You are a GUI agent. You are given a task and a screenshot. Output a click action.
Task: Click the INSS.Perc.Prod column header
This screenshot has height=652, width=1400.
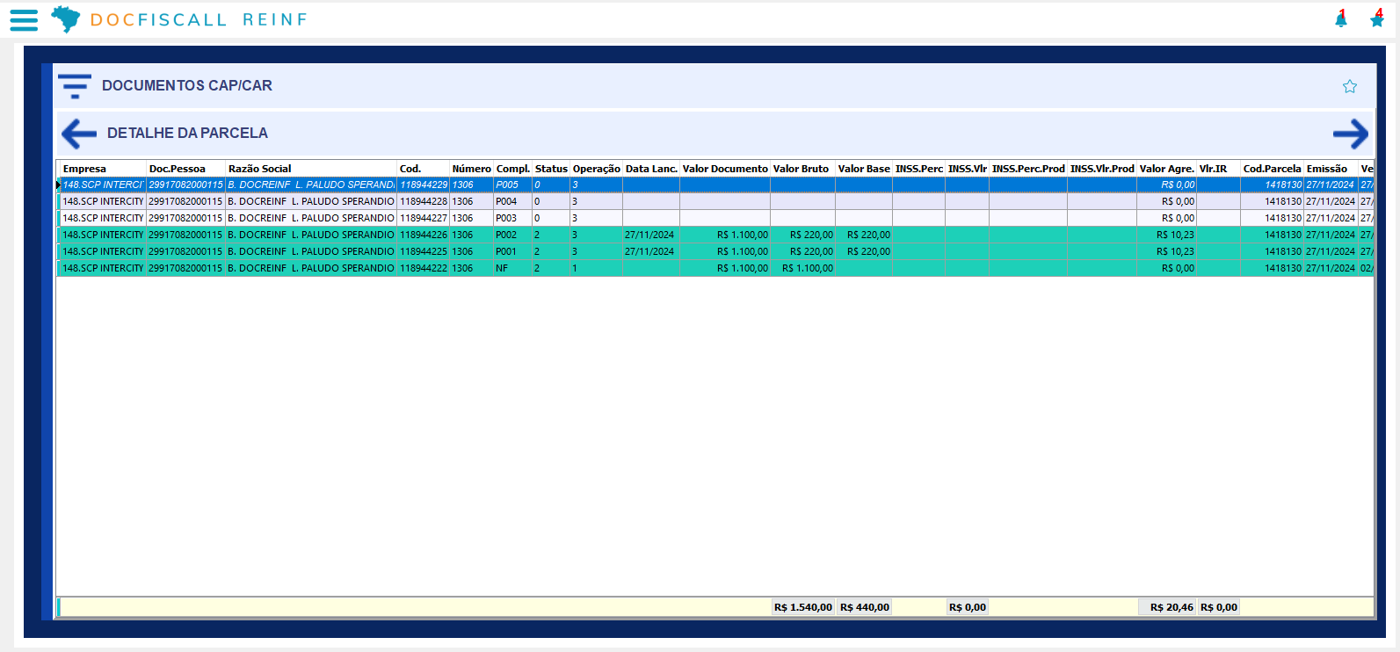tap(1028, 169)
